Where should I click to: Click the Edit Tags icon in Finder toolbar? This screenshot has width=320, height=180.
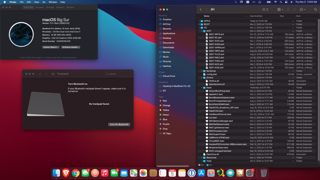pos(295,10)
